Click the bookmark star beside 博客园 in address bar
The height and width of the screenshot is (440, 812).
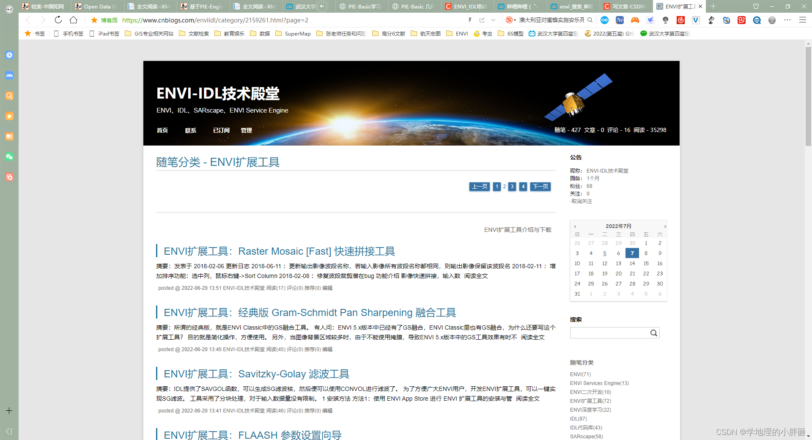[94, 20]
